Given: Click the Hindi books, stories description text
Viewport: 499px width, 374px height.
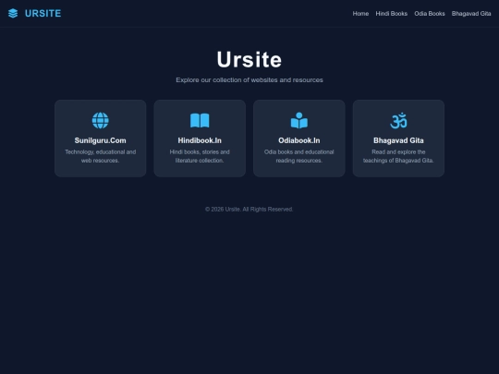Looking at the screenshot, I should 200,156.
